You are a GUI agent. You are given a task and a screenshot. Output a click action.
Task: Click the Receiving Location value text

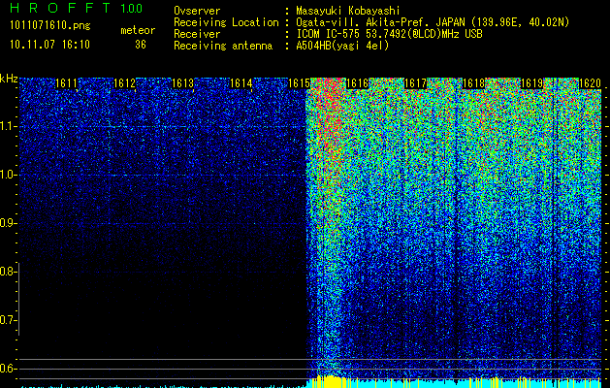pyautogui.click(x=433, y=22)
